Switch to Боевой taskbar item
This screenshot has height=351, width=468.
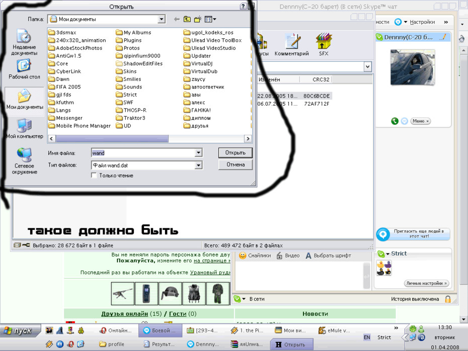(x=160, y=330)
